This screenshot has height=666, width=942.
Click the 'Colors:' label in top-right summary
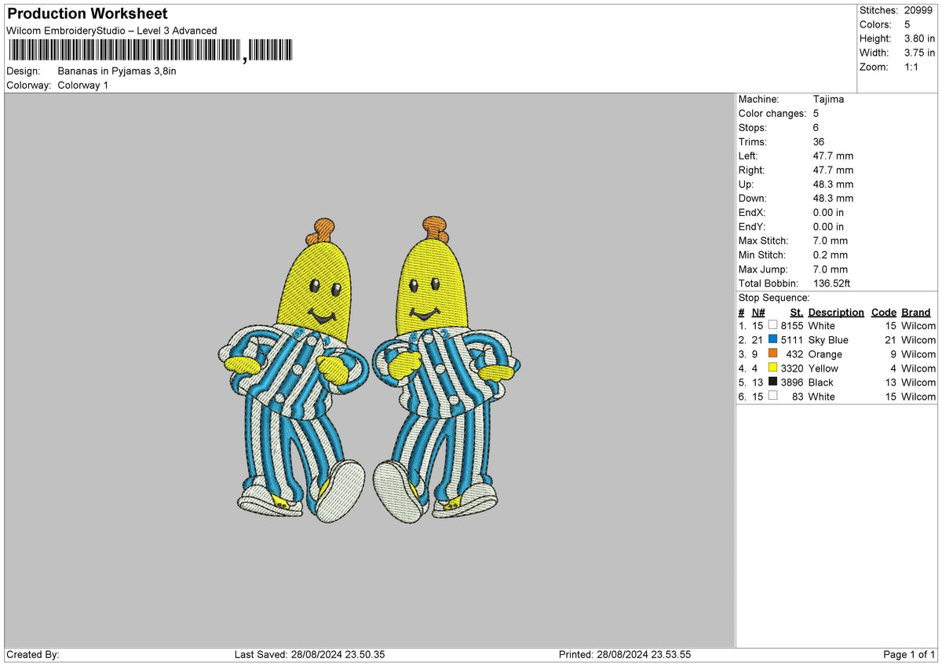(875, 24)
